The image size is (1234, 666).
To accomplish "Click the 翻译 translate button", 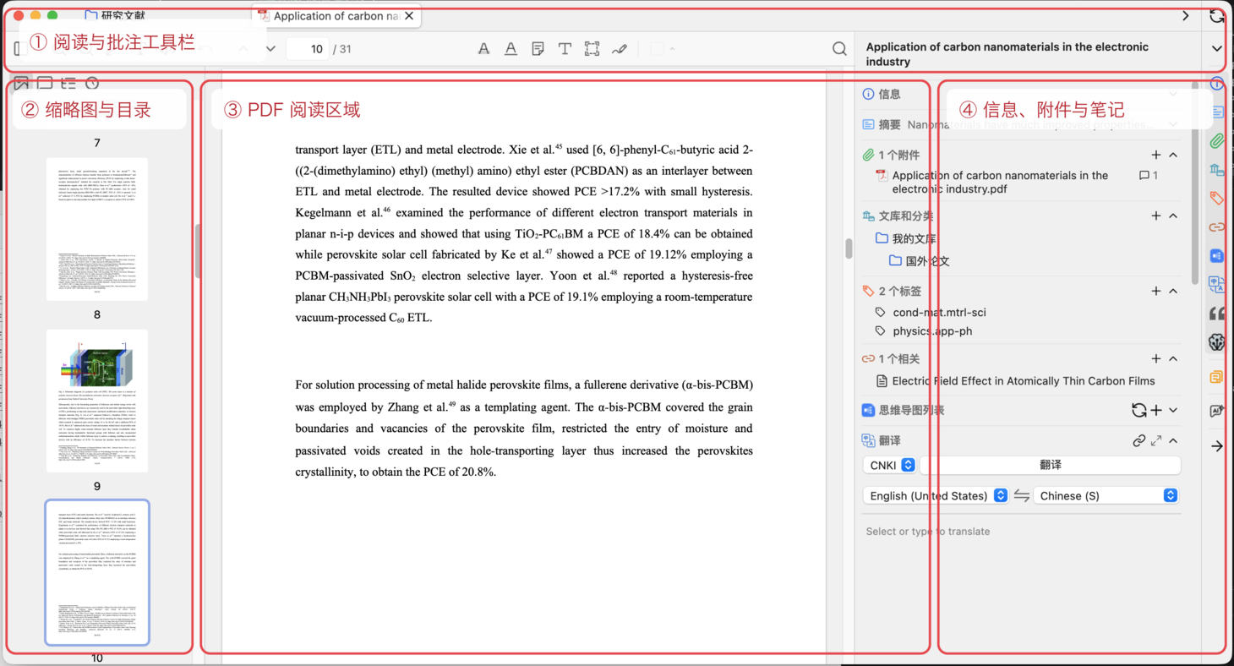I will coord(1051,466).
